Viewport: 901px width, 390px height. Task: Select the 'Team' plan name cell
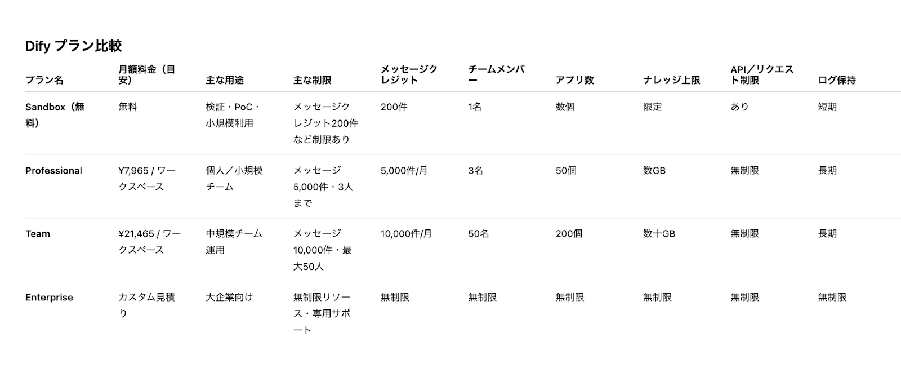click(x=38, y=233)
